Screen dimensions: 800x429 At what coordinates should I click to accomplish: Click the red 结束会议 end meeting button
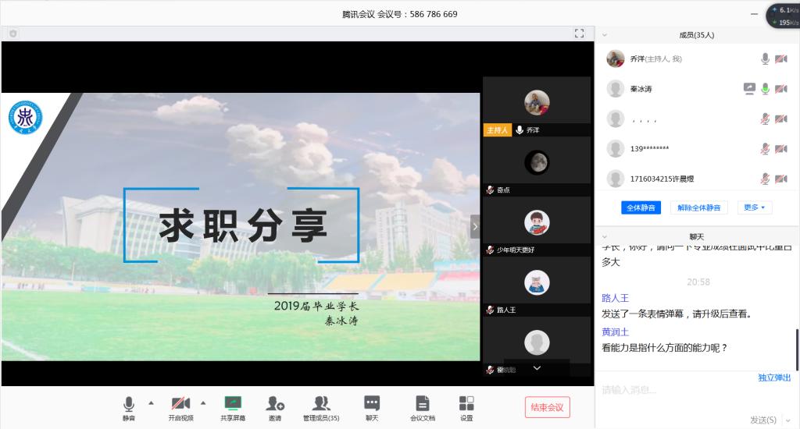[x=547, y=407]
